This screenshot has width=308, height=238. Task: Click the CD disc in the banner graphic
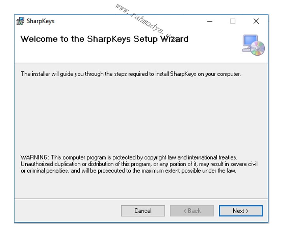point(258,49)
